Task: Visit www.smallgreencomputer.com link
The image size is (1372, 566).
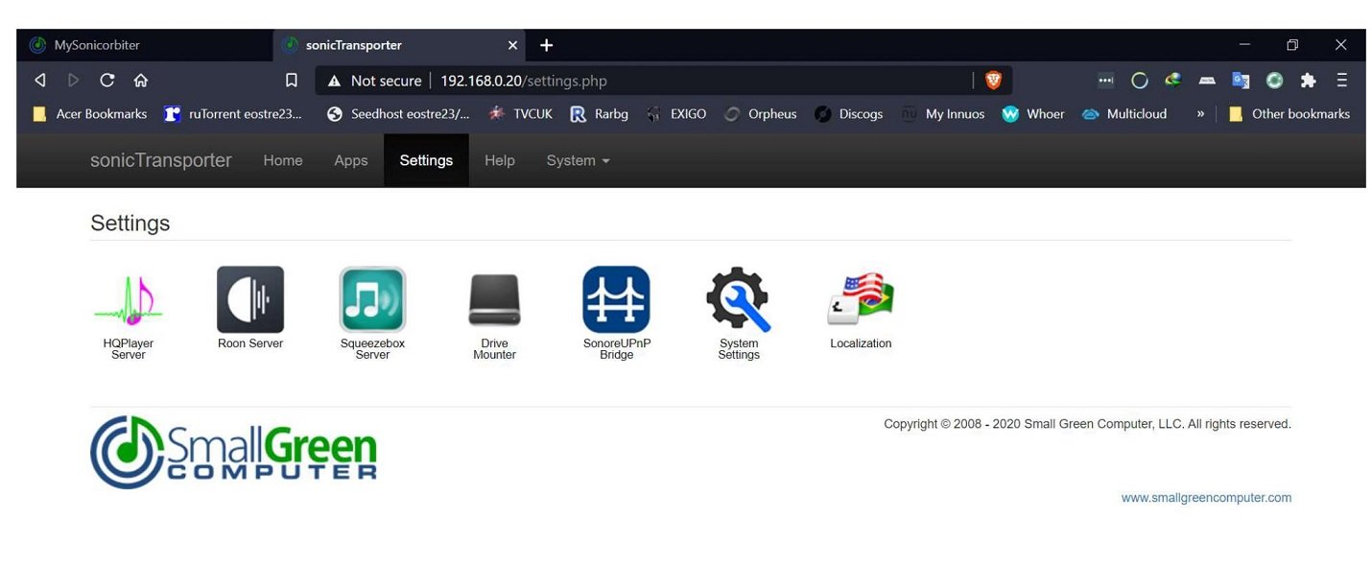Action: 1206,497
